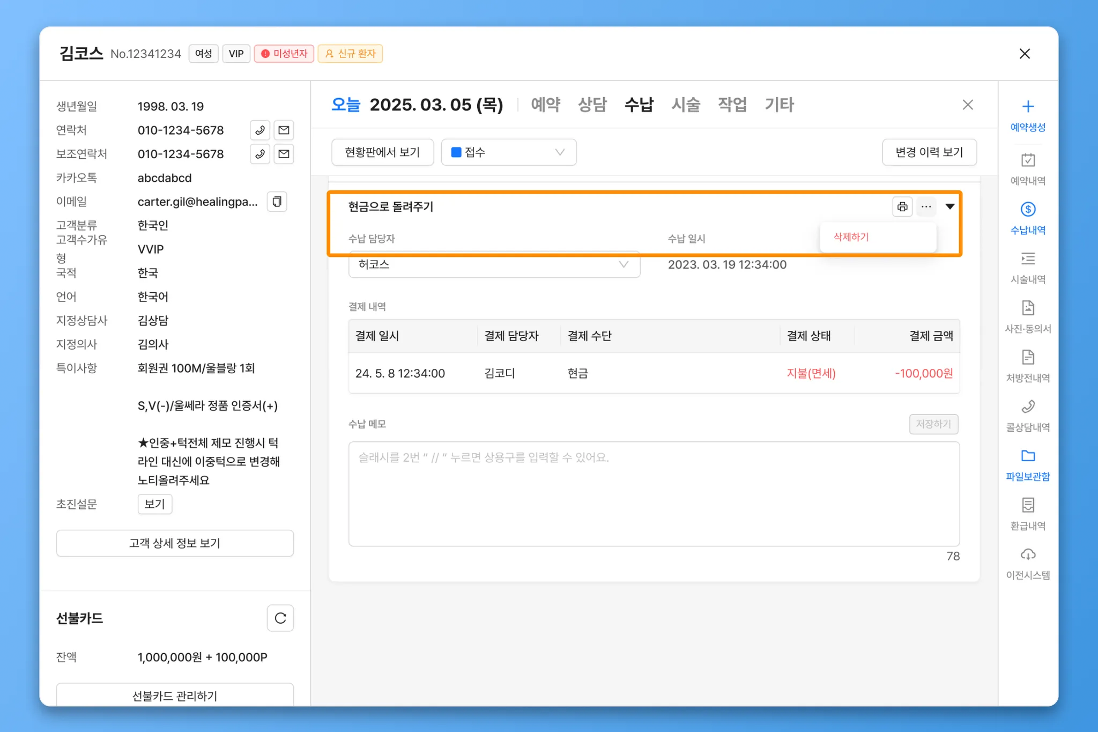Screen dimensions: 1098x732
Task: Open the 예약생성 plus icon
Action: tap(1027, 107)
